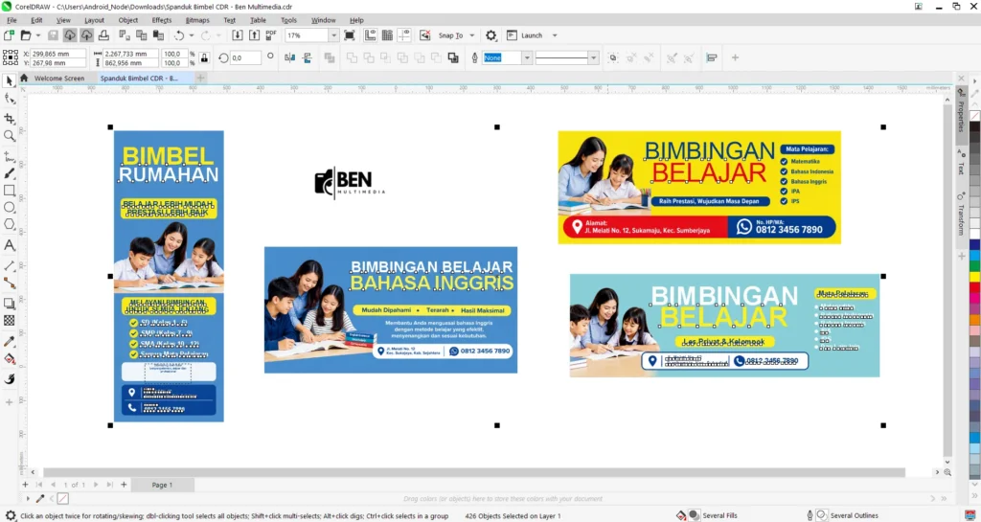Click the Print icon
981x522 pixels.
[x=103, y=35]
